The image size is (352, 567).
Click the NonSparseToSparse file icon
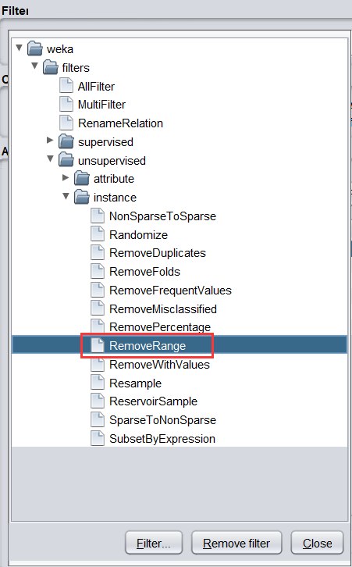click(98, 216)
